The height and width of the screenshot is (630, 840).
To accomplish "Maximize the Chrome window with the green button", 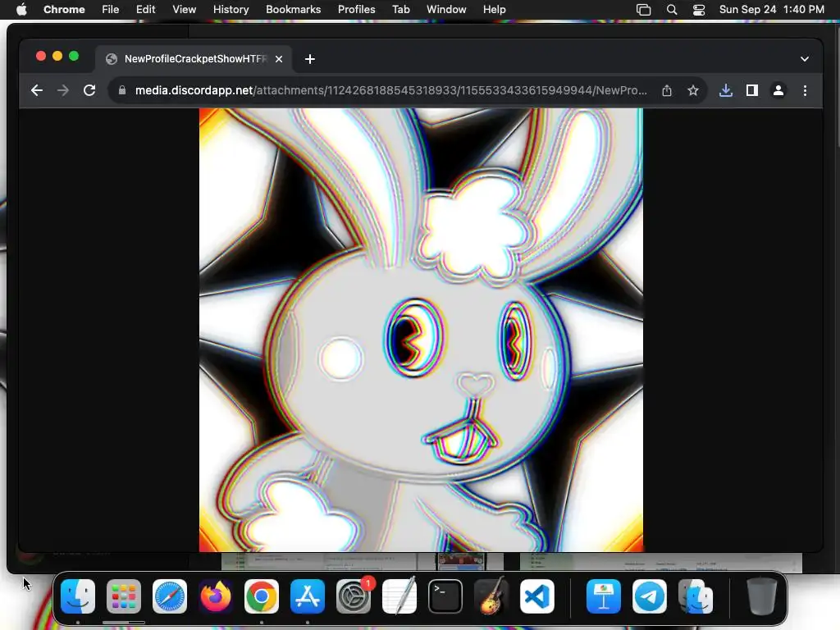I will [x=74, y=57].
